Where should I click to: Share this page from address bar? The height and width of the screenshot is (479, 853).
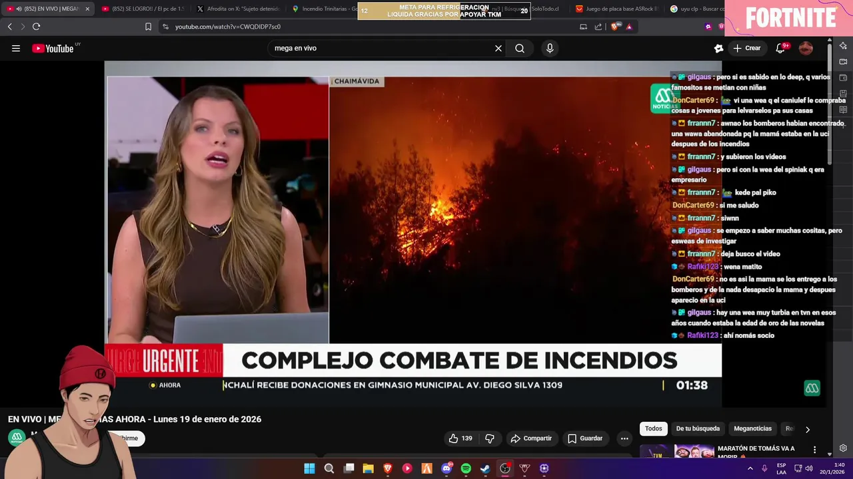(598, 27)
